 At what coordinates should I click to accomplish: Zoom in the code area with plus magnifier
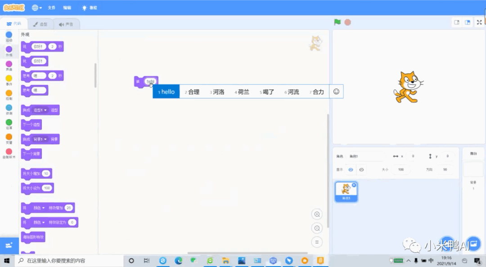pos(317,214)
